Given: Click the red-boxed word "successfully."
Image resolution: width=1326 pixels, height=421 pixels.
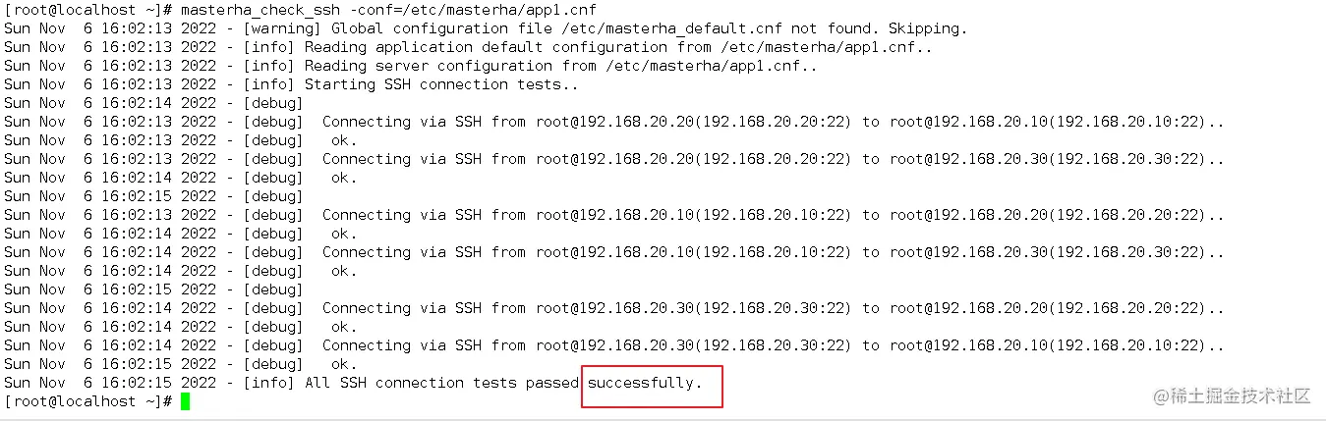Looking at the screenshot, I should 645,383.
